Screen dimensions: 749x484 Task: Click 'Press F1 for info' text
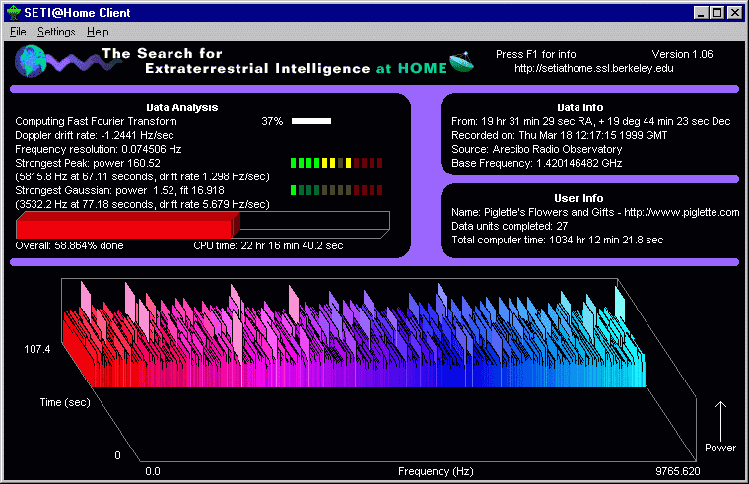pyautogui.click(x=535, y=54)
